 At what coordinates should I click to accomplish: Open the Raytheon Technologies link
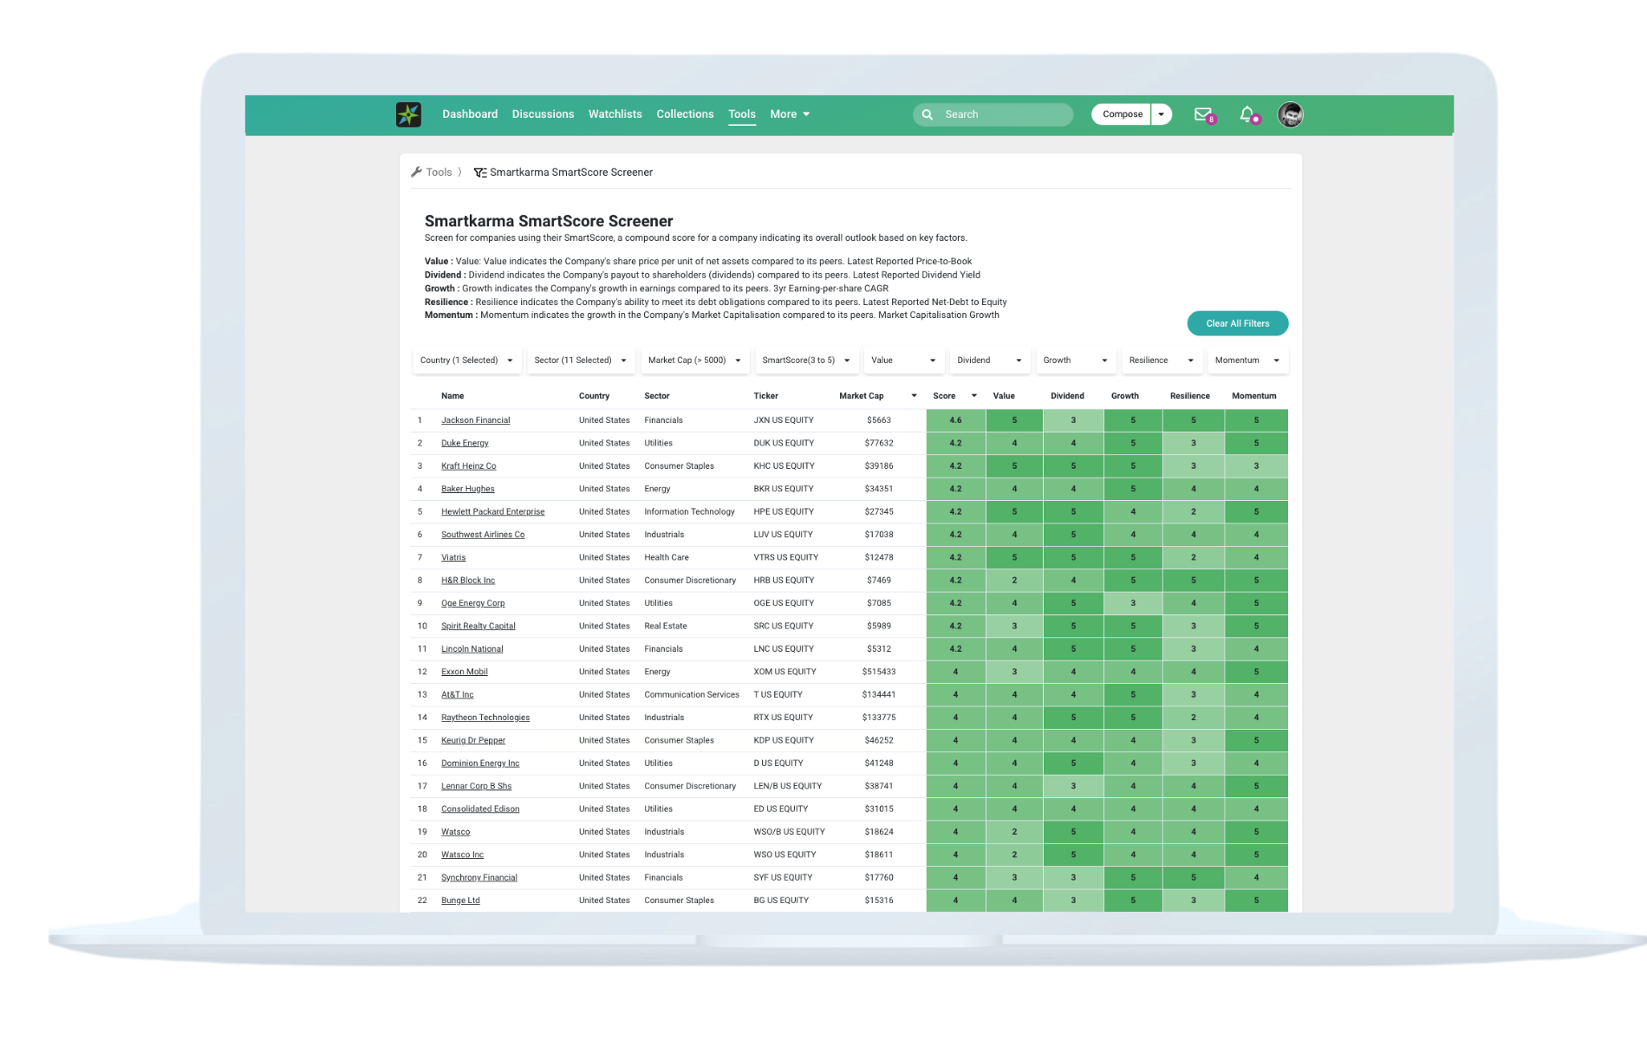(x=485, y=718)
